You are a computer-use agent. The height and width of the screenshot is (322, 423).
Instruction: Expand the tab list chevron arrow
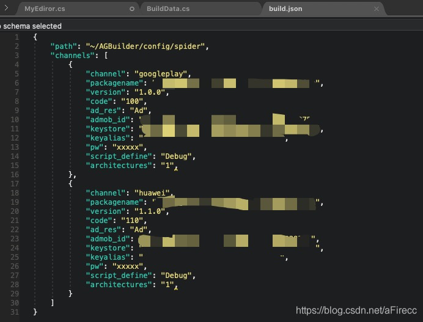(x=6, y=8)
